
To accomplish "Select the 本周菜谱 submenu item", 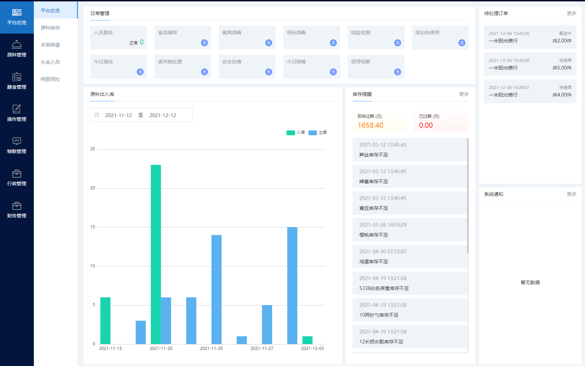I will point(50,45).
